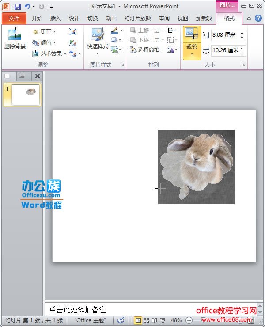Click the File (文件) button

[x=14, y=19]
